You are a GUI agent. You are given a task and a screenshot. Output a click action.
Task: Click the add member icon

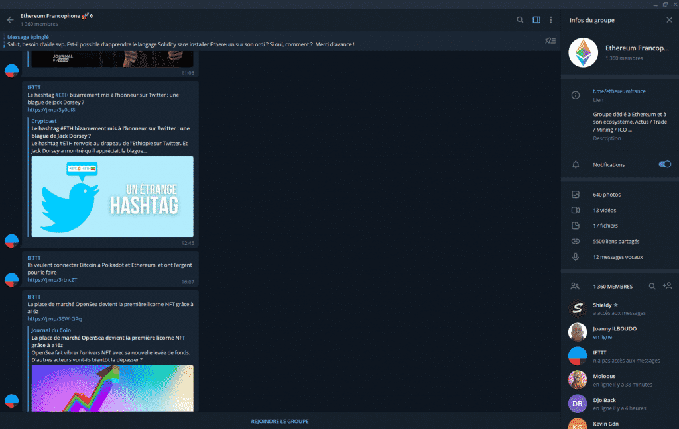pyautogui.click(x=667, y=286)
